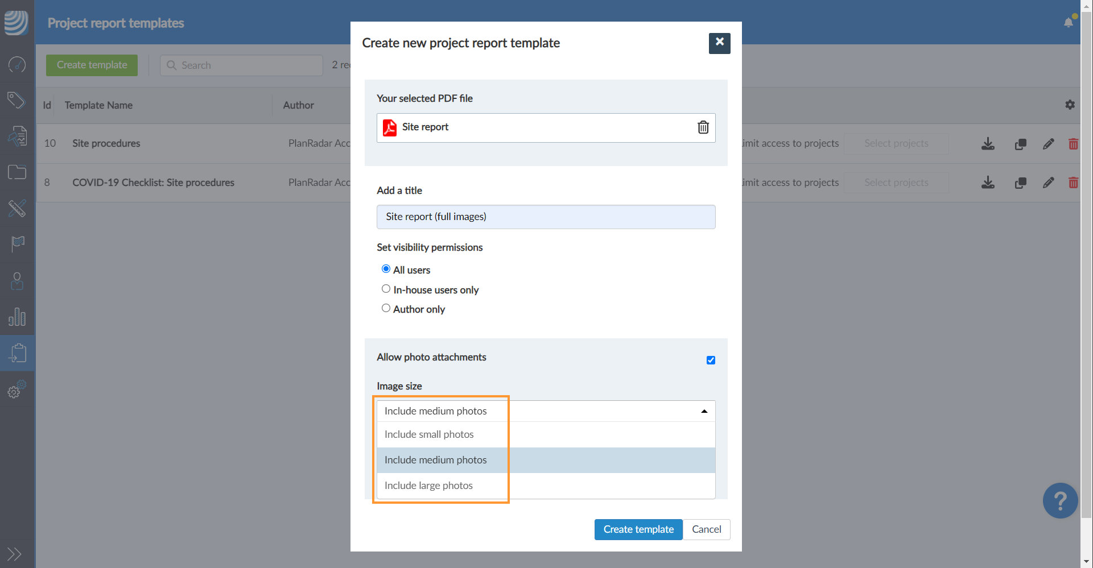Choose Include small photos option
Viewport: 1093px width, 568px height.
[429, 434]
